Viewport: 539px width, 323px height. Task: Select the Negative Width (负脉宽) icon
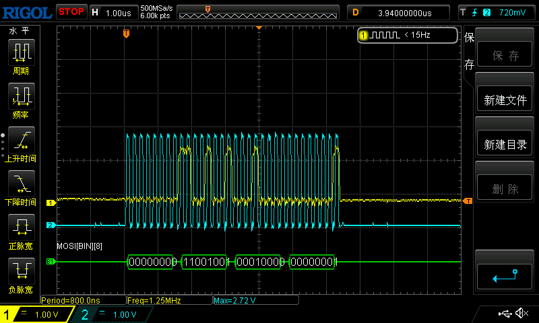pos(22,271)
